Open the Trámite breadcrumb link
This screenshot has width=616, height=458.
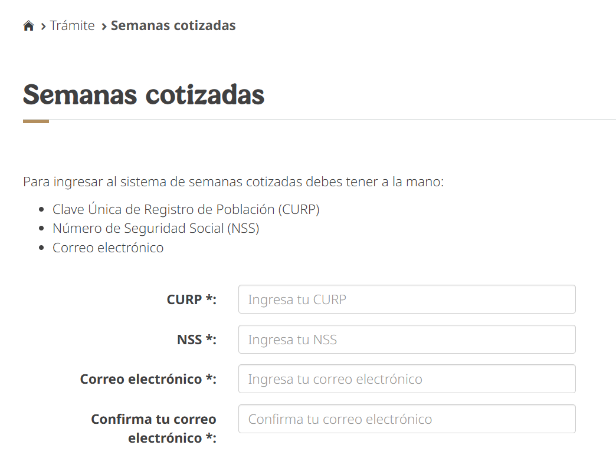(72, 26)
